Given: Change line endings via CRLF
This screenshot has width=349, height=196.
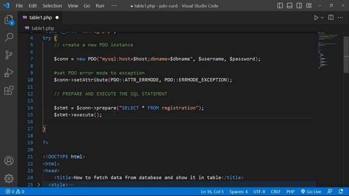Looking at the screenshot, I should (x=275, y=192).
